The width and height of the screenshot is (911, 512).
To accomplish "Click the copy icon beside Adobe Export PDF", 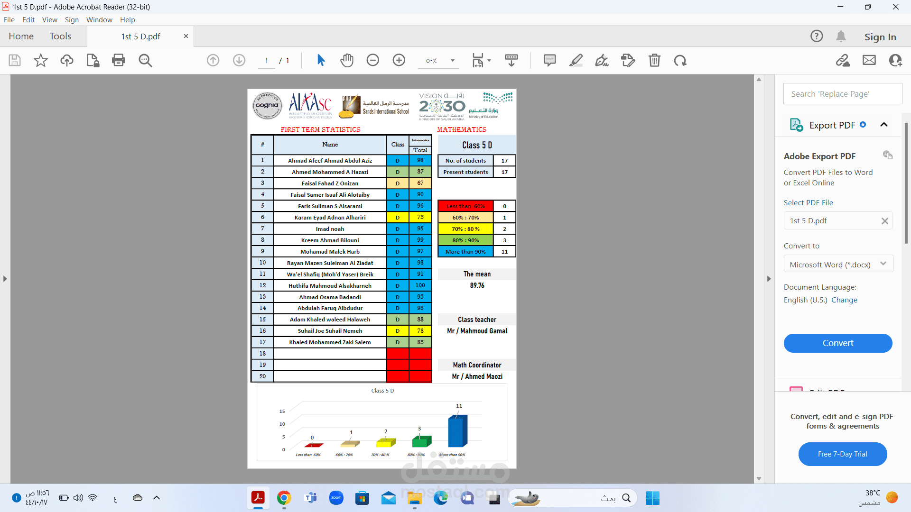I will coord(887,155).
